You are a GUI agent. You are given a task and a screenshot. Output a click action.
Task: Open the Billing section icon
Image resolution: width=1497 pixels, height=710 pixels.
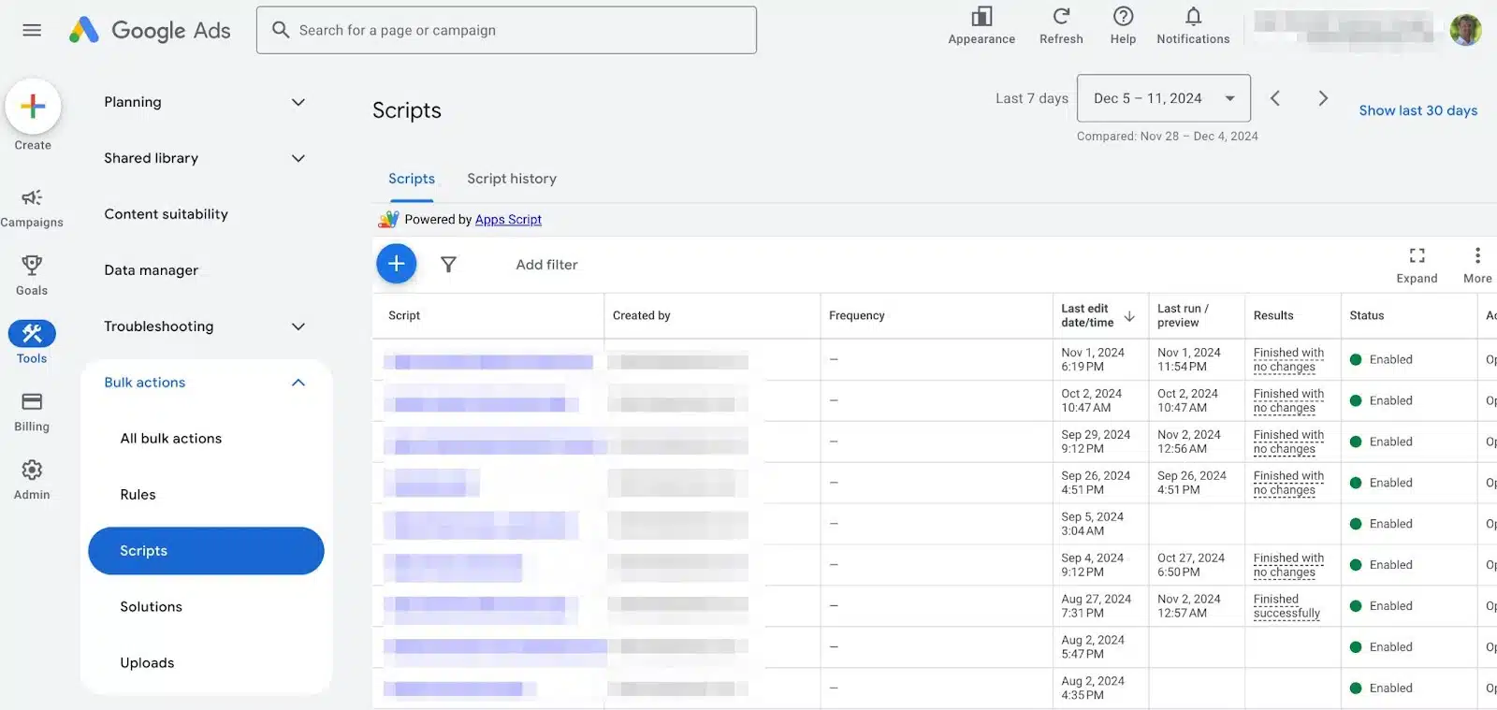tap(32, 411)
